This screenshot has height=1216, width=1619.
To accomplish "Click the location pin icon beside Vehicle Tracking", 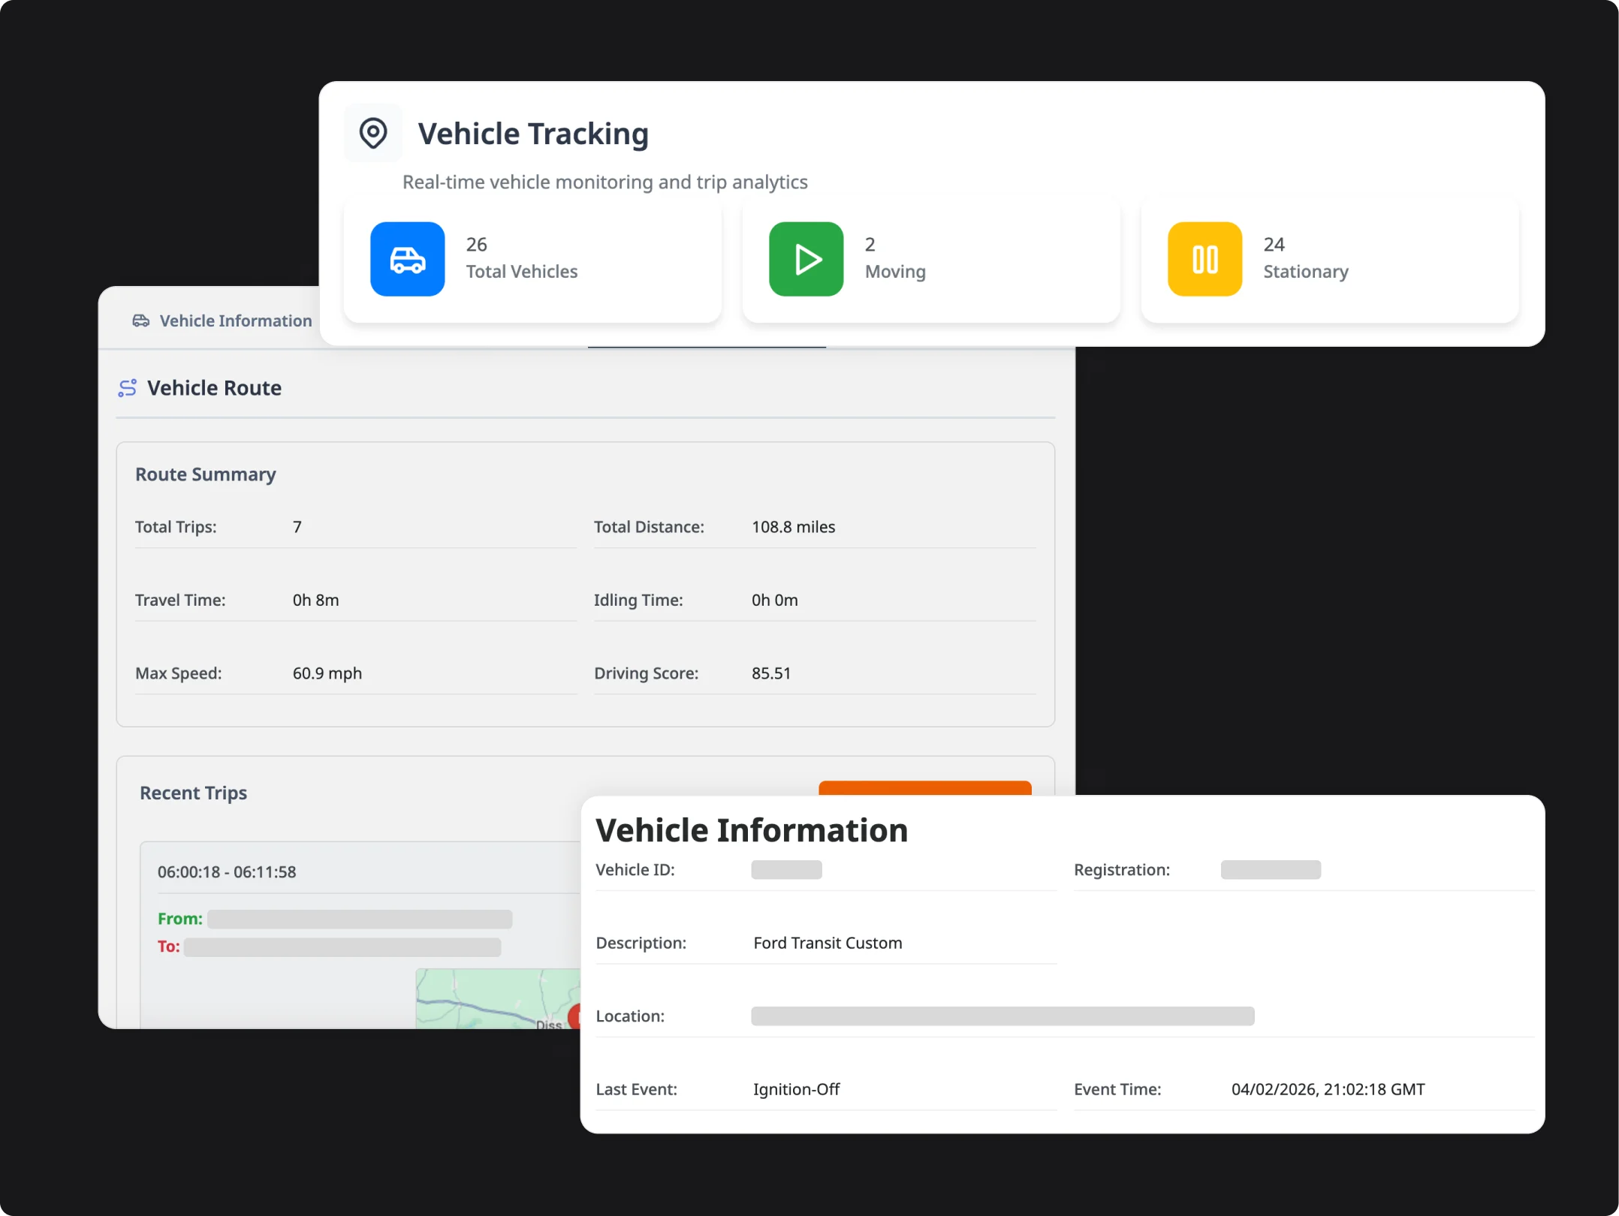I will coord(373,132).
